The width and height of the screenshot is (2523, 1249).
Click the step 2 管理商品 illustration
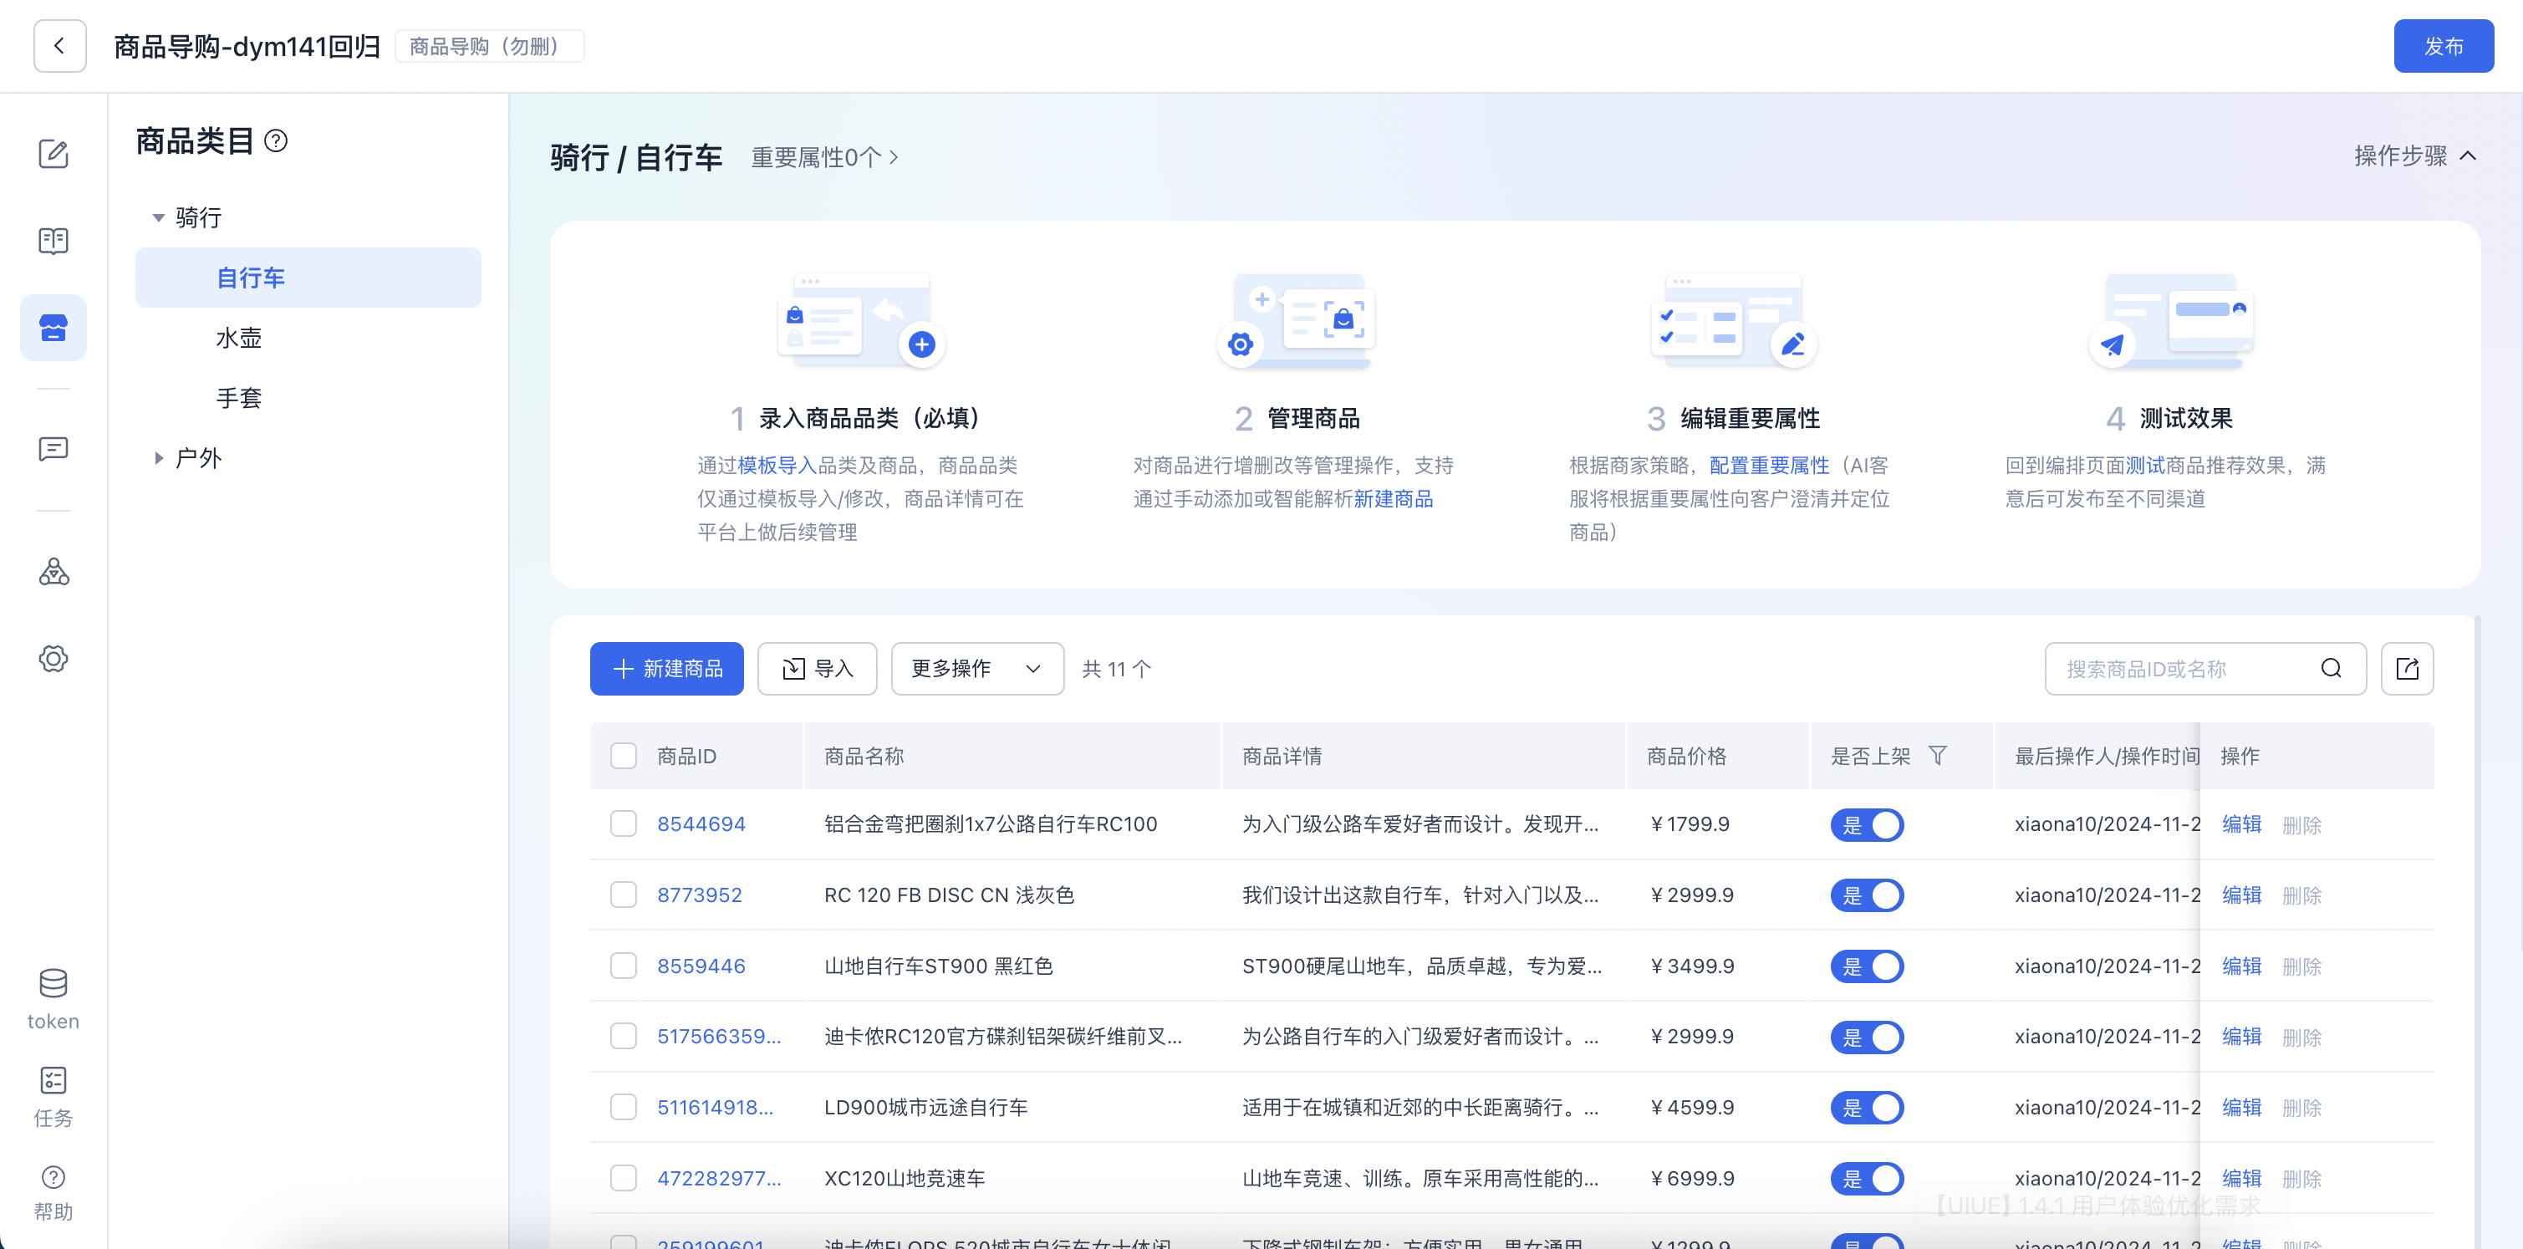coord(1296,320)
